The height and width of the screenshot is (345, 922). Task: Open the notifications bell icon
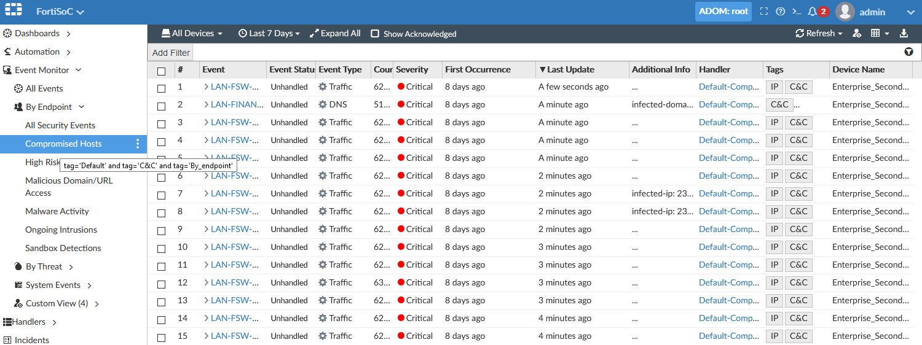[813, 12]
